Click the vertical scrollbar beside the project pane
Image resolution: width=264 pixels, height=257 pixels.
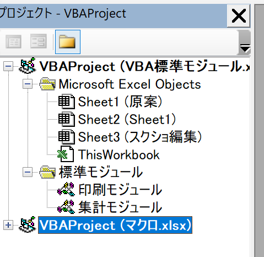click(259, 131)
